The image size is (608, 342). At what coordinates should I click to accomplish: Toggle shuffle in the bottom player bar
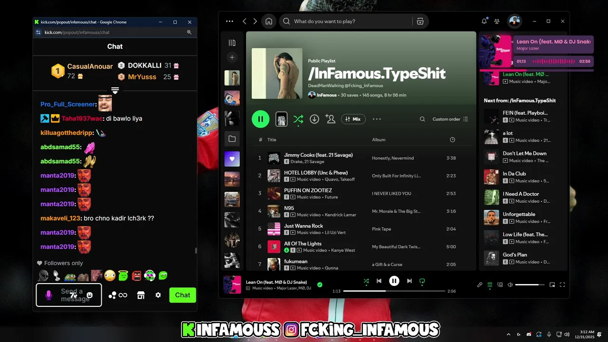366,281
